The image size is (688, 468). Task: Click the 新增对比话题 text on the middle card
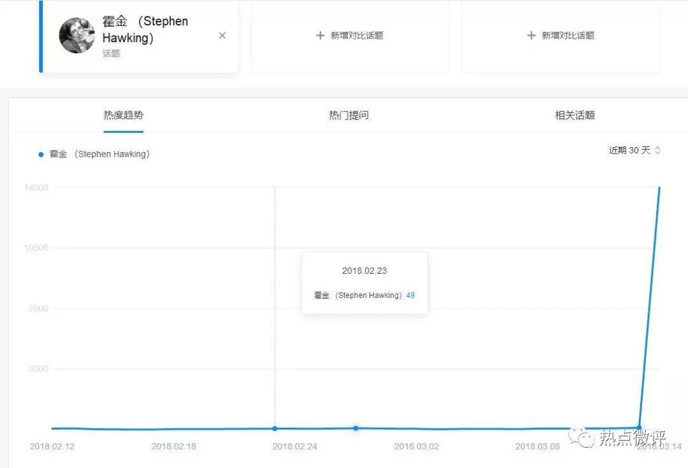click(x=357, y=36)
